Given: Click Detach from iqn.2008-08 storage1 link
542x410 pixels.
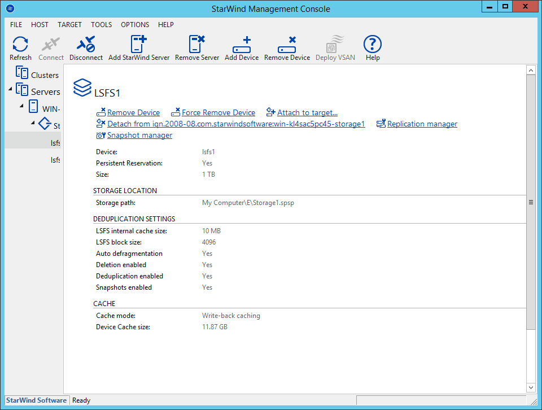Looking at the screenshot, I should [x=236, y=124].
